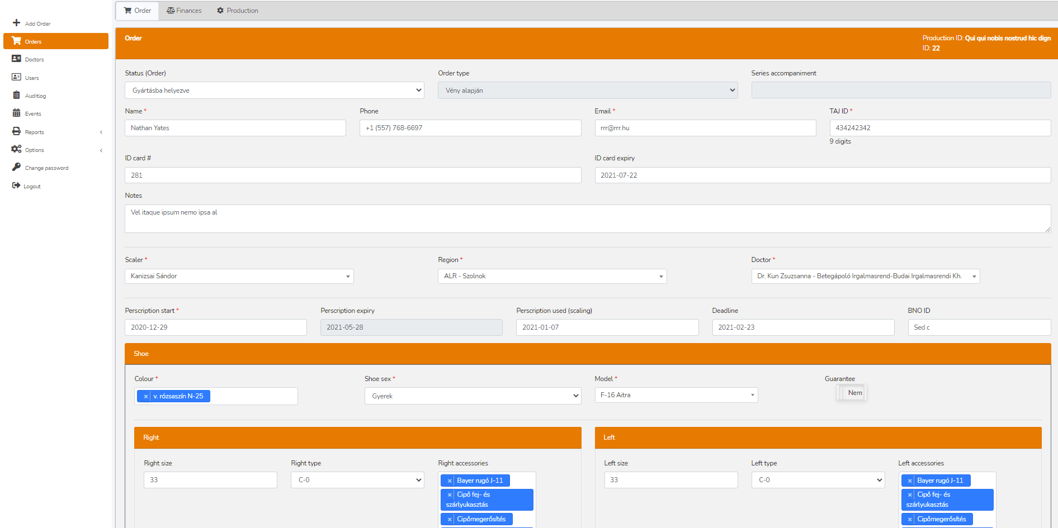
Task: Click the BNO ID field
Action: (979, 327)
